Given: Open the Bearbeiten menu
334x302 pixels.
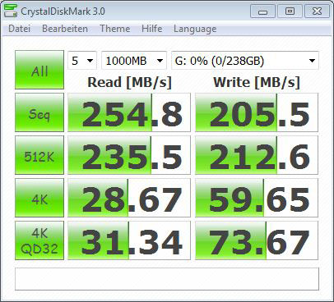Looking at the screenshot, I should click(x=65, y=29).
